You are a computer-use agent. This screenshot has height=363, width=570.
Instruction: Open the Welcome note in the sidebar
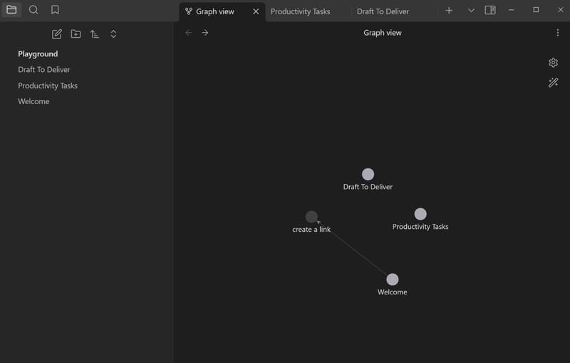tap(33, 101)
